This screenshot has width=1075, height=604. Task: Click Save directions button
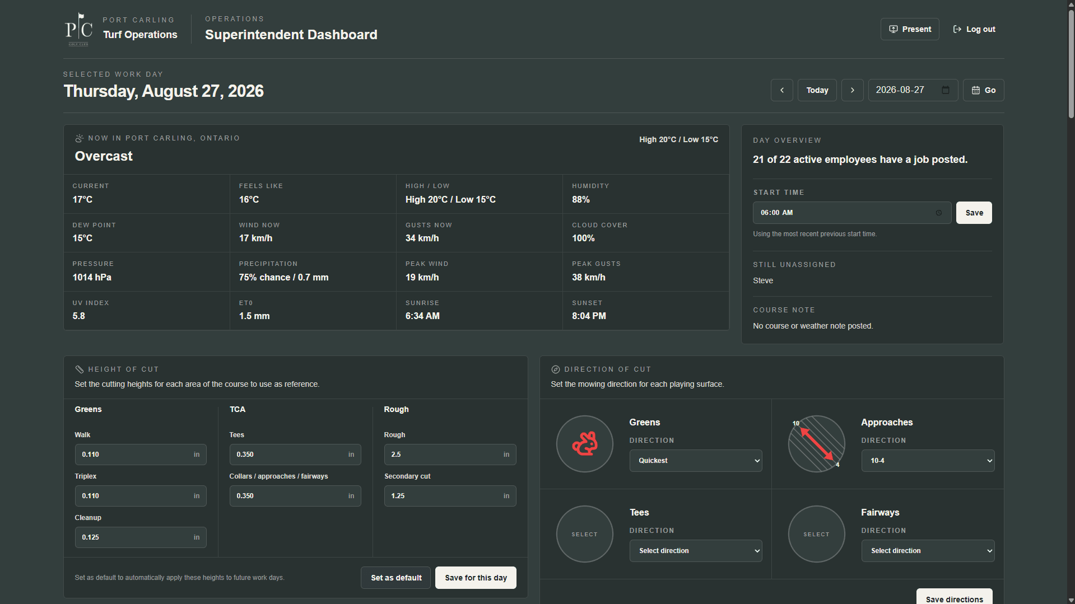(x=955, y=597)
